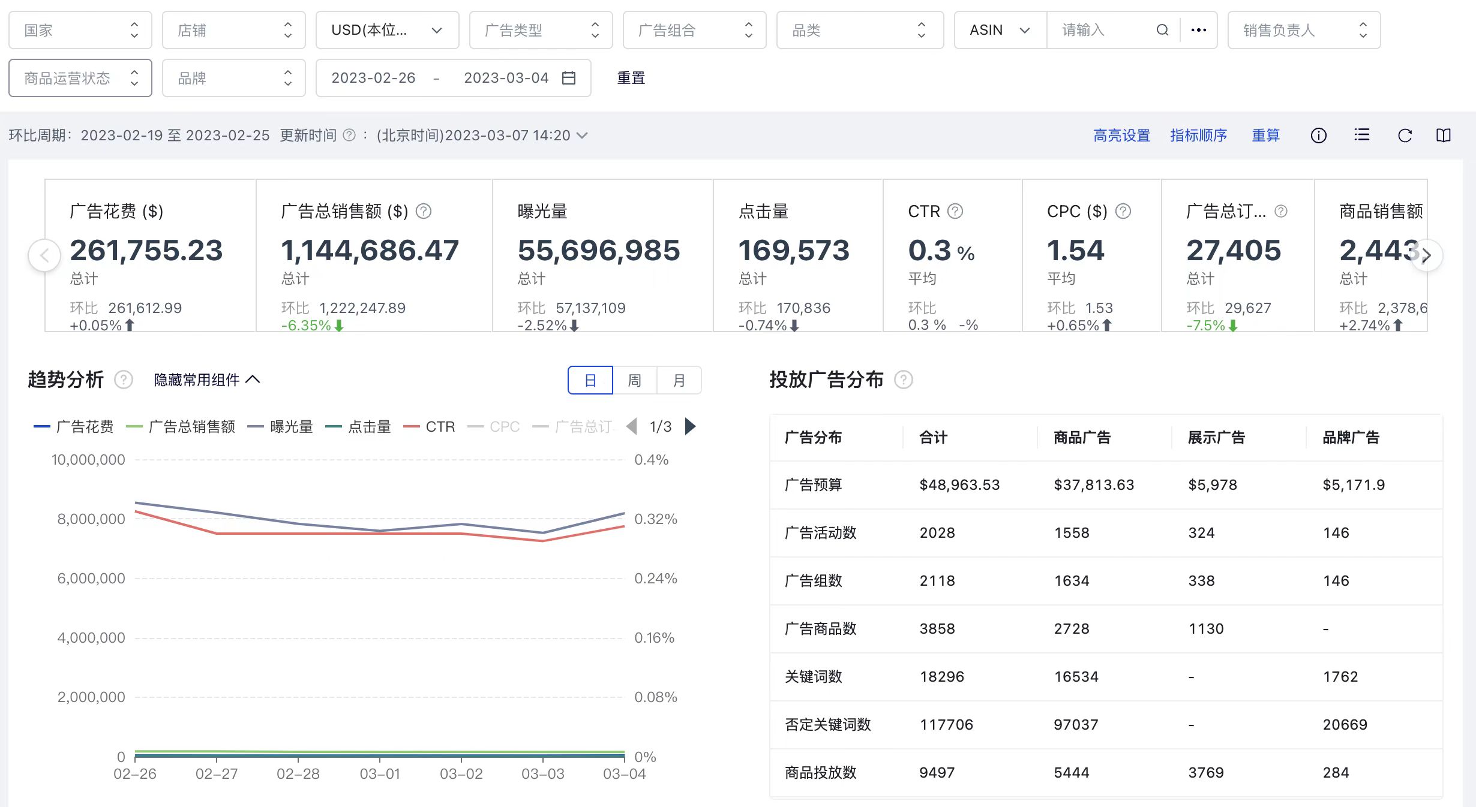
Task: Click the book guide icon
Action: 1443,135
